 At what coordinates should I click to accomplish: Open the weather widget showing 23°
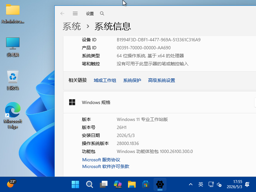(x=11, y=184)
